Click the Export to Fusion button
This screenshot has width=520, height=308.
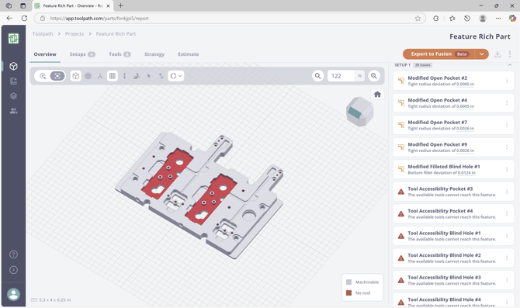(439, 54)
